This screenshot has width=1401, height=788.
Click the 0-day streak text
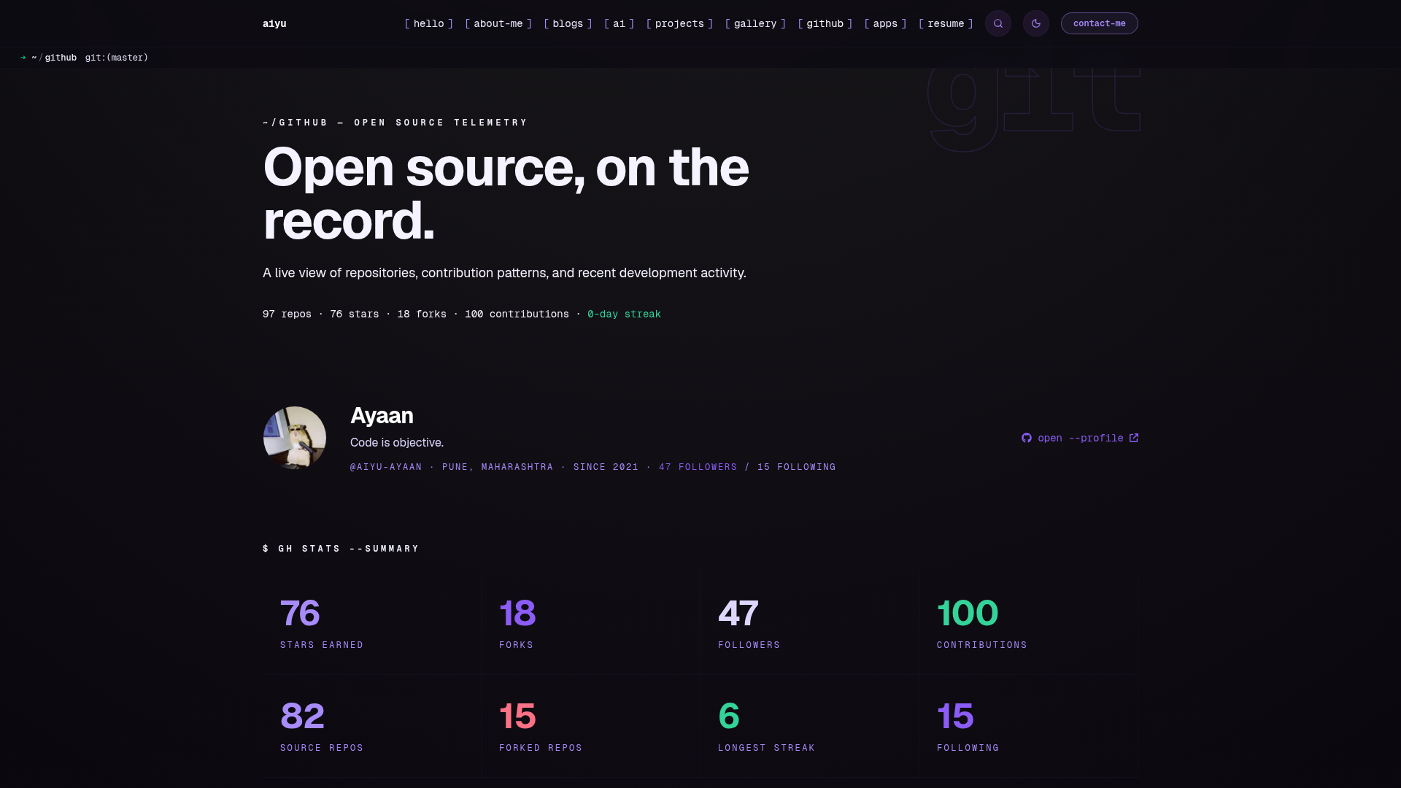pyautogui.click(x=624, y=314)
